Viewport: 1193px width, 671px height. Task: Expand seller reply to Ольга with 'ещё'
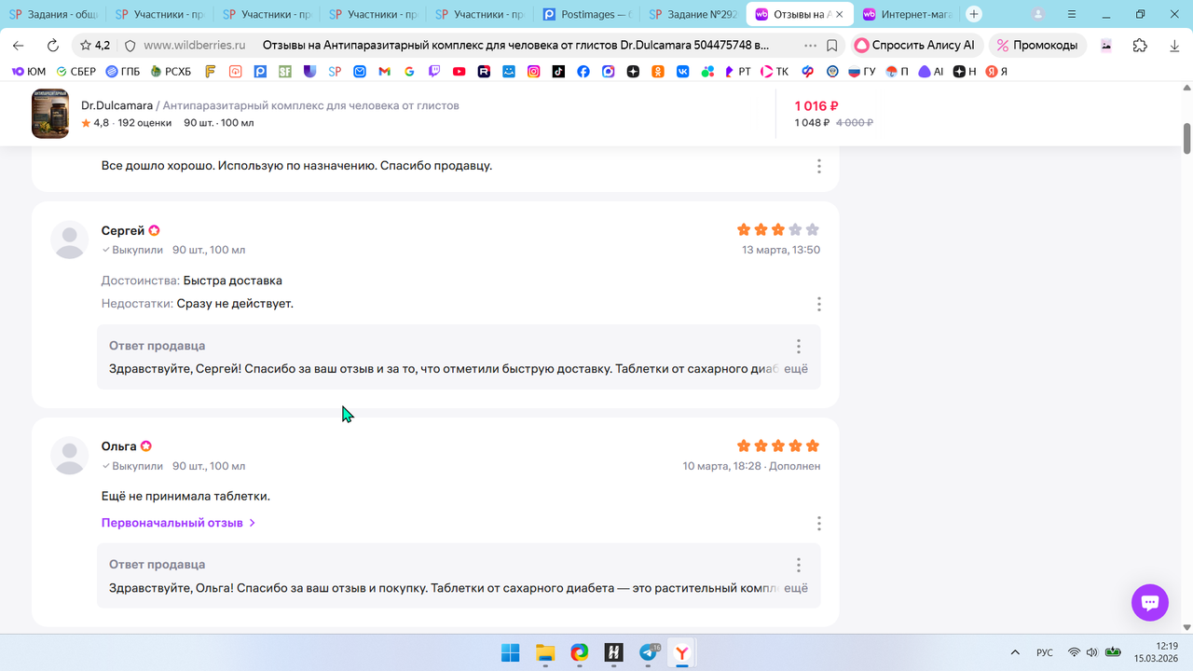795,588
